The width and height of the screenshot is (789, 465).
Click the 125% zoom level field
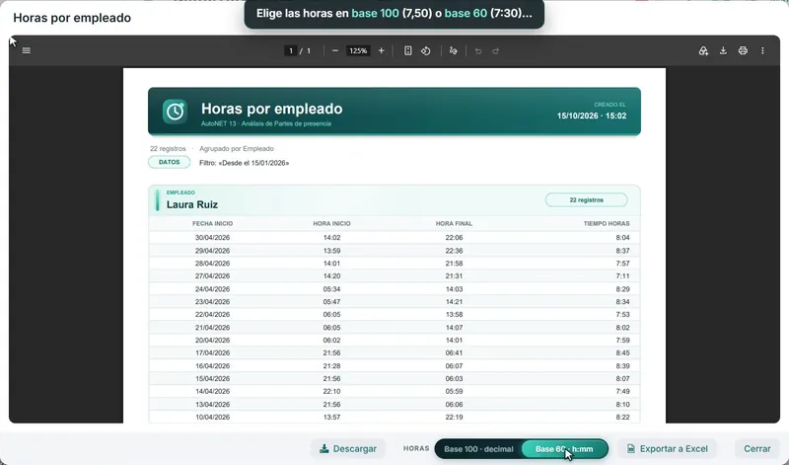point(358,50)
